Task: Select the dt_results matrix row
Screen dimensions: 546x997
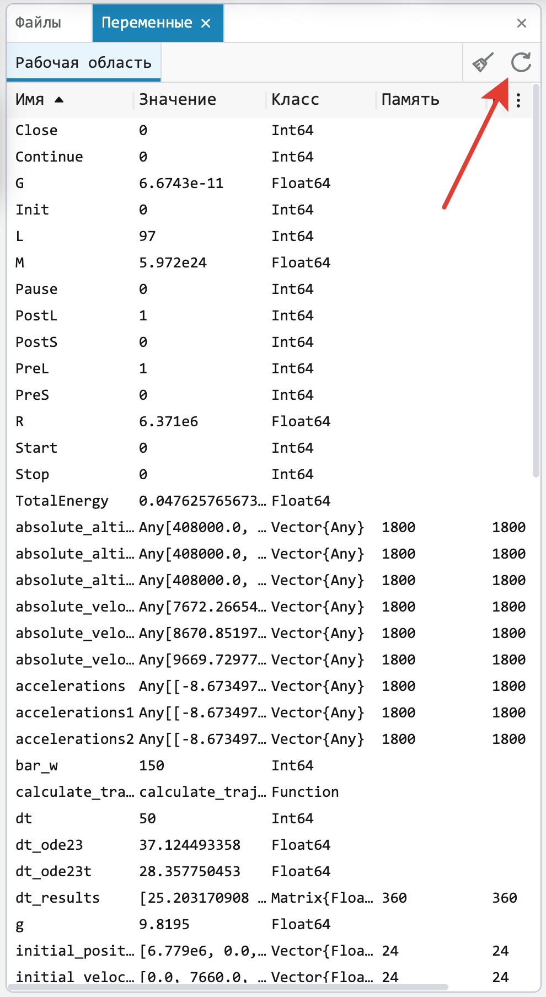Action: click(x=269, y=898)
